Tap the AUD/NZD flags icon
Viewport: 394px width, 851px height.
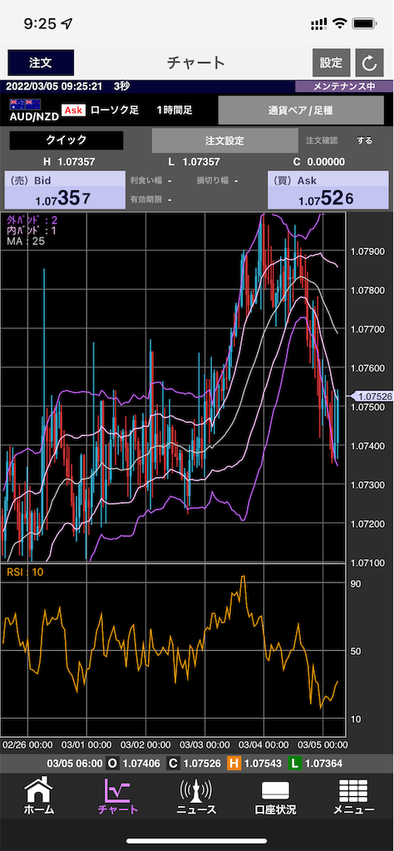(26, 104)
